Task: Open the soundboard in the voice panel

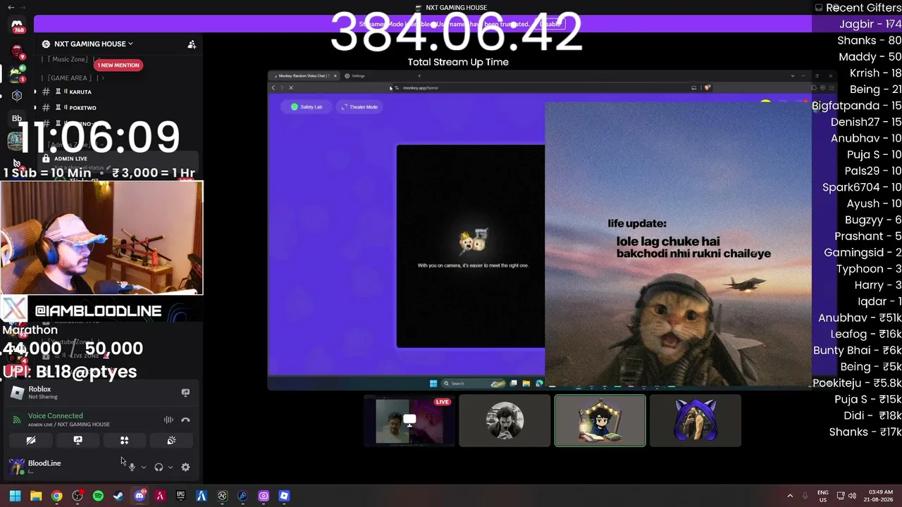Action: pyautogui.click(x=171, y=440)
